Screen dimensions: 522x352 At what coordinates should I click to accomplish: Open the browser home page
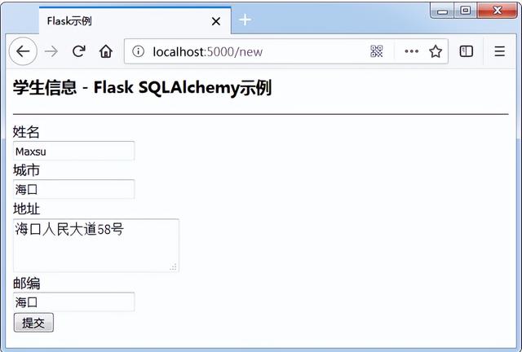pyautogui.click(x=106, y=51)
